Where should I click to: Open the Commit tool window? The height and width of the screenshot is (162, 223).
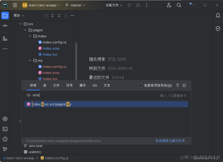click(5, 25)
